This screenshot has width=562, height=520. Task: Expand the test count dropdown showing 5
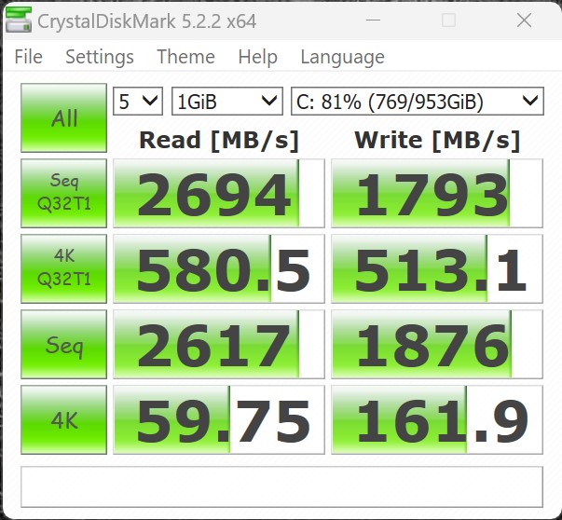point(138,102)
